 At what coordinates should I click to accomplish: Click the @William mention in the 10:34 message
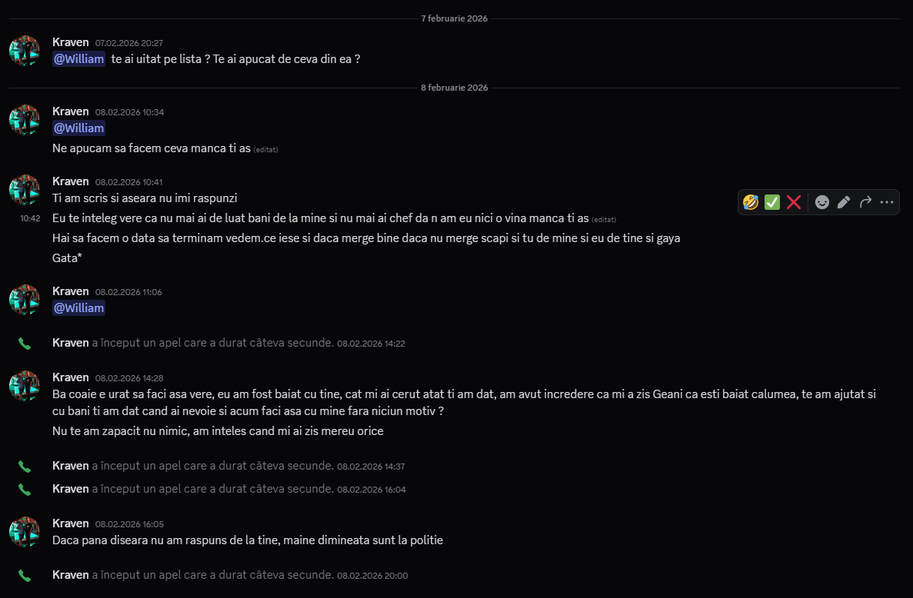78,128
